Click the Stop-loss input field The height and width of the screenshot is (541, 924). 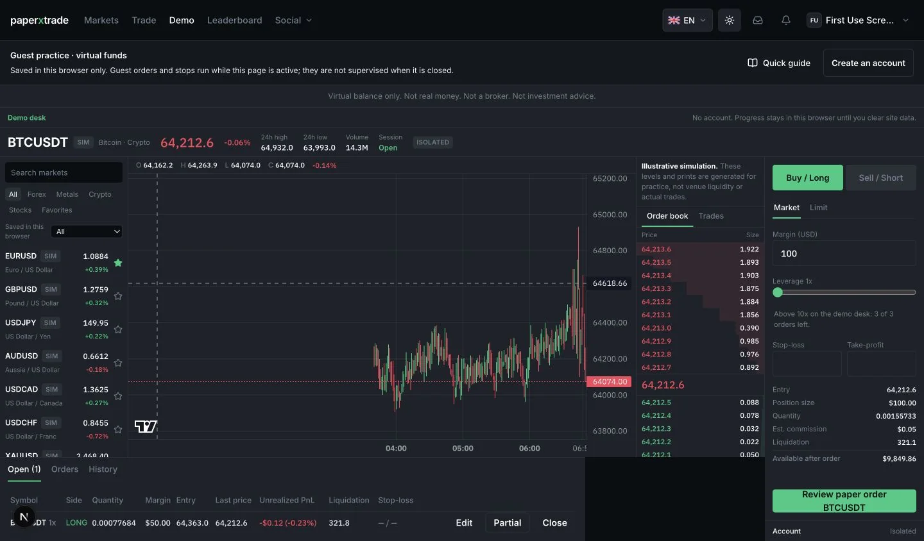(807, 364)
